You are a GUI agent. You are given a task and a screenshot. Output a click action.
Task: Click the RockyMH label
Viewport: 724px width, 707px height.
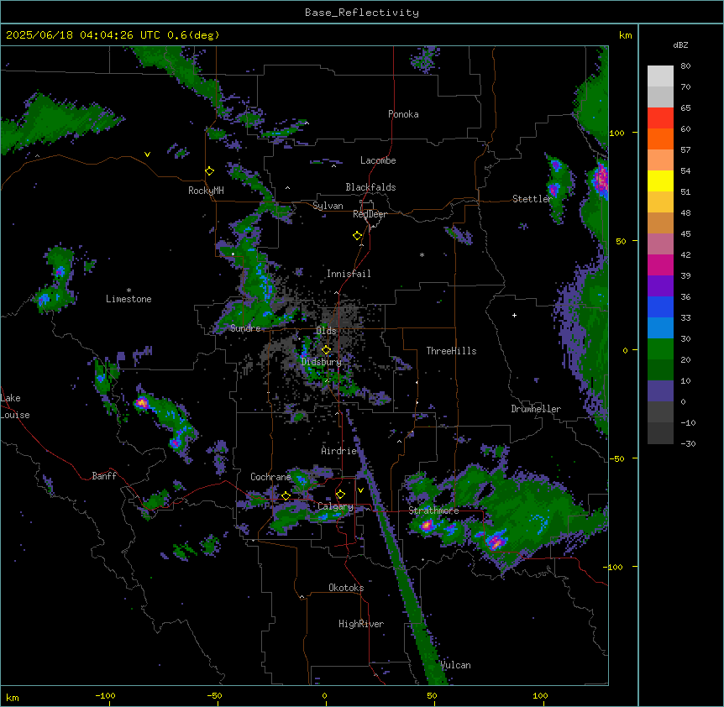click(206, 191)
